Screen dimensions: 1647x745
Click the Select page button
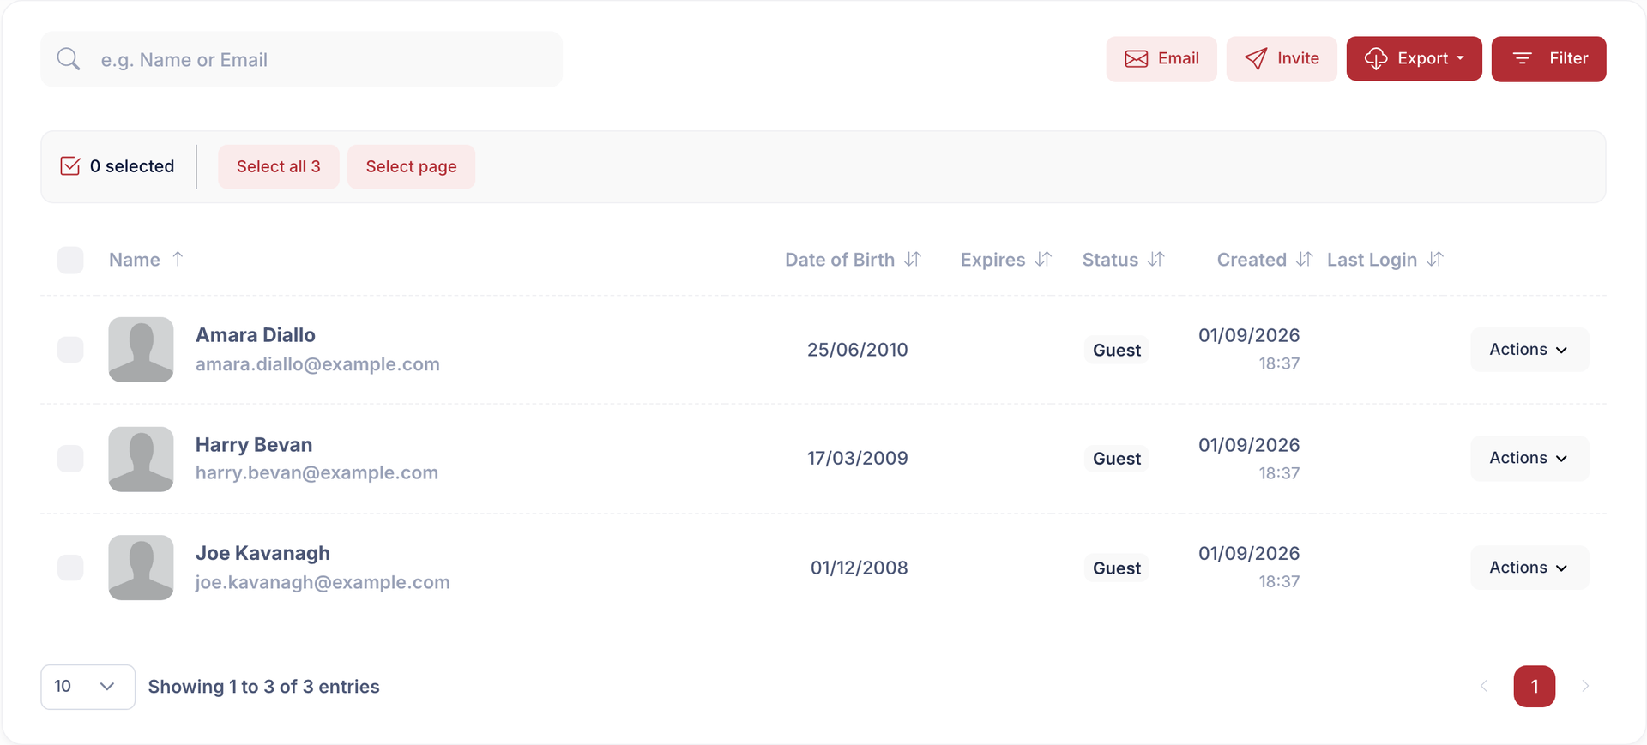coord(411,166)
